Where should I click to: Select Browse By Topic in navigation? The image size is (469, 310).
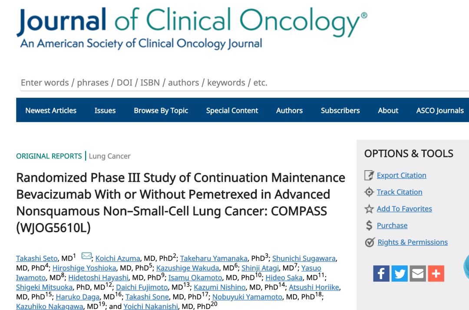coord(161,110)
